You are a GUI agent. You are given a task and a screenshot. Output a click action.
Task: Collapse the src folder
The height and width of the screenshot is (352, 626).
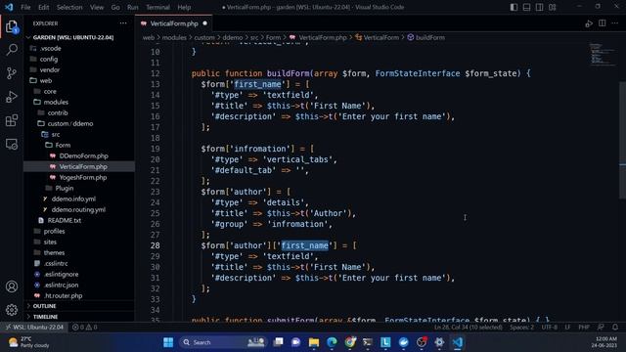pos(56,135)
